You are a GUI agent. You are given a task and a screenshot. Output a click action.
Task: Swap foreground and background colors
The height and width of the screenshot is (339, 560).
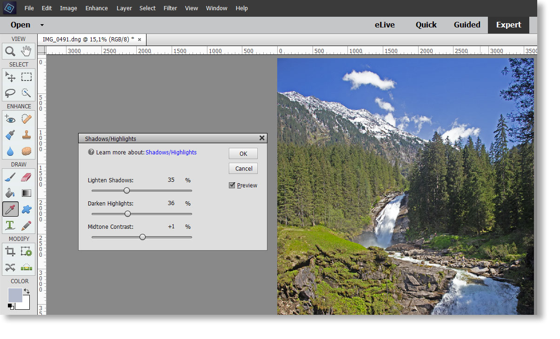(27, 291)
